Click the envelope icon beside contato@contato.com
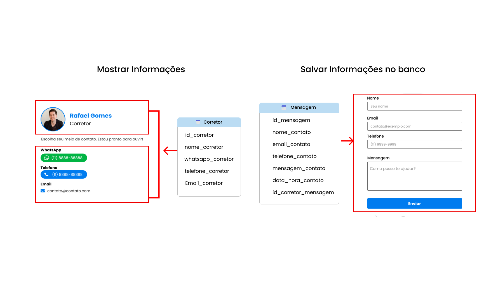The height and width of the screenshot is (302, 498). click(43, 191)
